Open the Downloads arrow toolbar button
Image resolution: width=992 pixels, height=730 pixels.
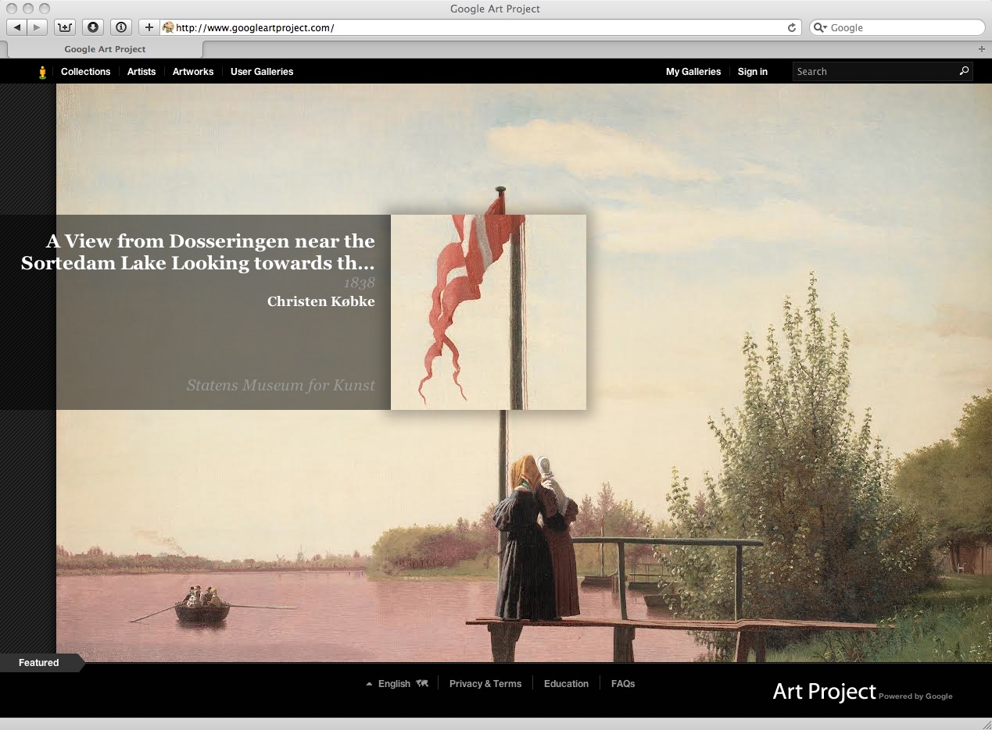coord(93,27)
